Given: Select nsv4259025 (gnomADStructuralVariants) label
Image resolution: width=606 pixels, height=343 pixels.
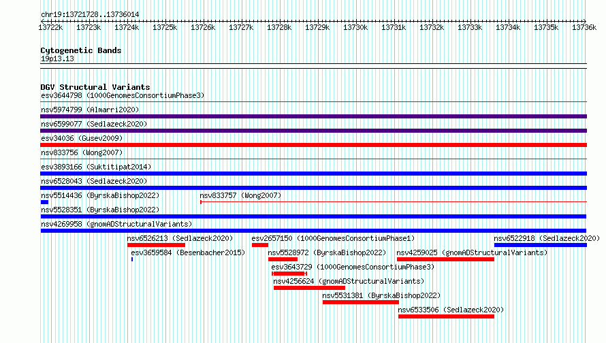Looking at the screenshot, I should [473, 252].
